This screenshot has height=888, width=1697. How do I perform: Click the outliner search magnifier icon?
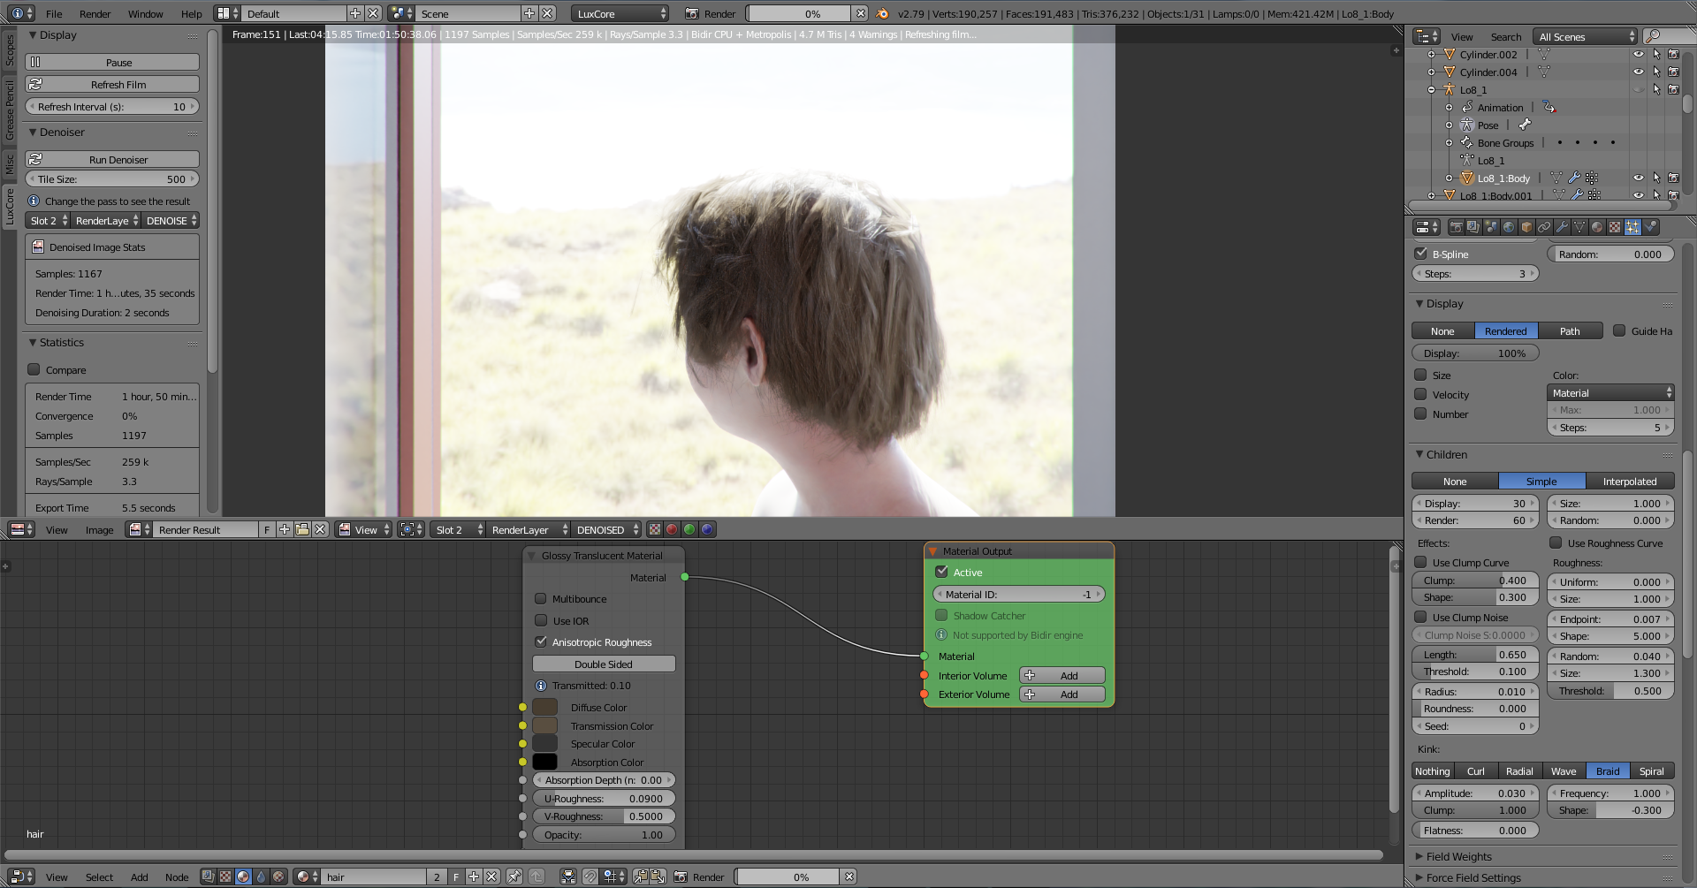pyautogui.click(x=1653, y=36)
